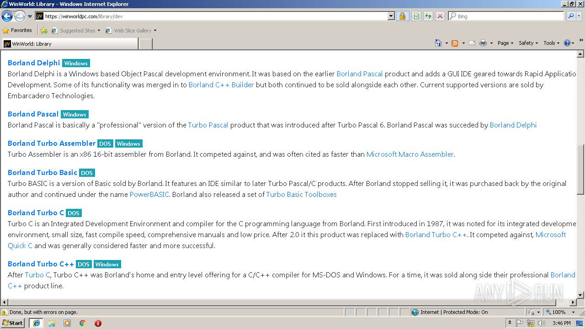The width and height of the screenshot is (585, 329).
Task: Click the DOS tag beside Borland Turbo C
Action: point(74,213)
